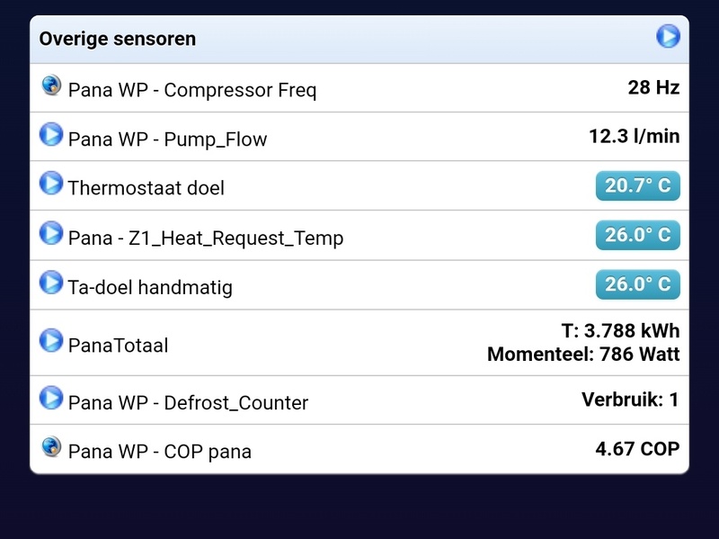Select the Pana WP - Pump_Flow label

(167, 139)
